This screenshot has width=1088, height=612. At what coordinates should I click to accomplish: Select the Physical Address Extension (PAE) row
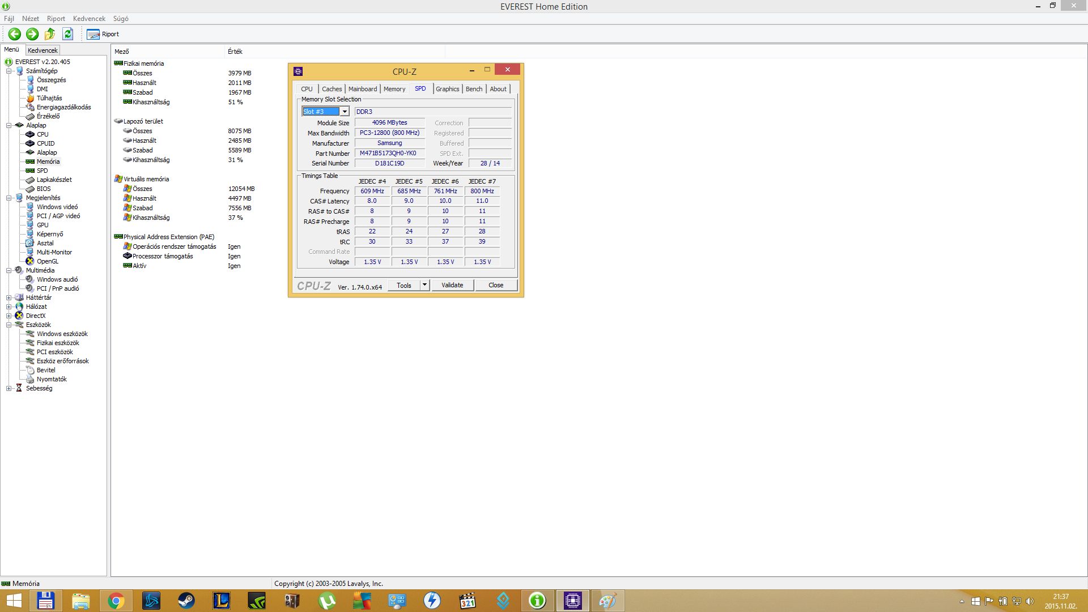[x=164, y=237]
